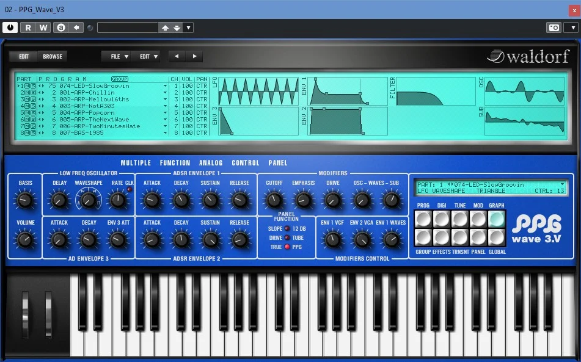Click the MOD panel button
The image size is (581, 362).
478,219
